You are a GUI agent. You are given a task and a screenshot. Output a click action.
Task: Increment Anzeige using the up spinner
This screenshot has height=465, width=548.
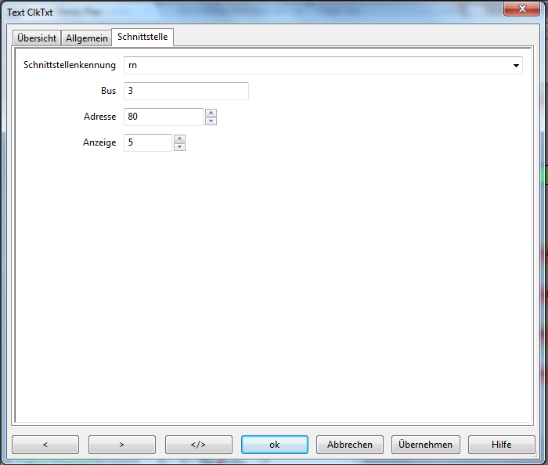179,139
